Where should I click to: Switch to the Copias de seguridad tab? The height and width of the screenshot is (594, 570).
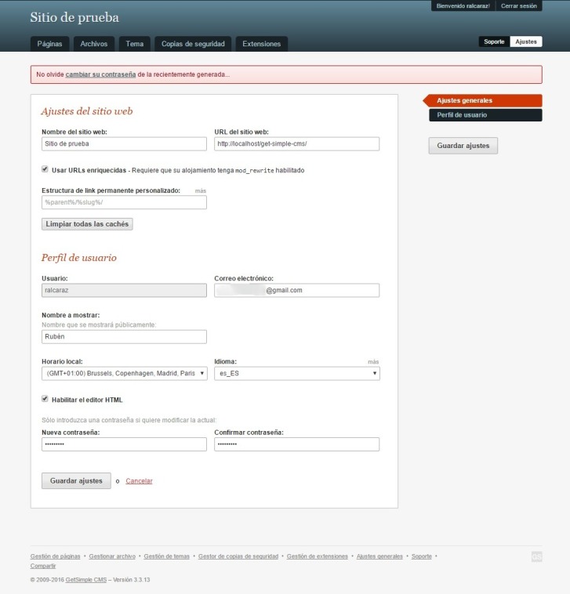coord(193,44)
